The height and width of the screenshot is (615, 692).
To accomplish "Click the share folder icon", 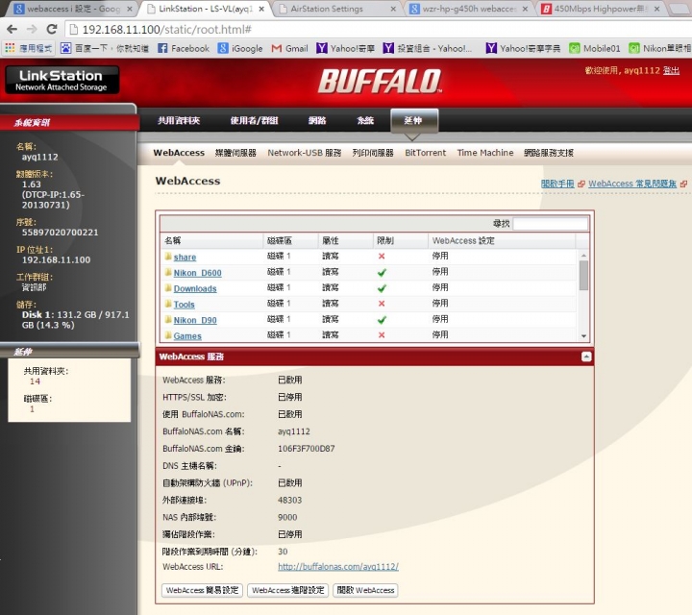I will tap(168, 257).
